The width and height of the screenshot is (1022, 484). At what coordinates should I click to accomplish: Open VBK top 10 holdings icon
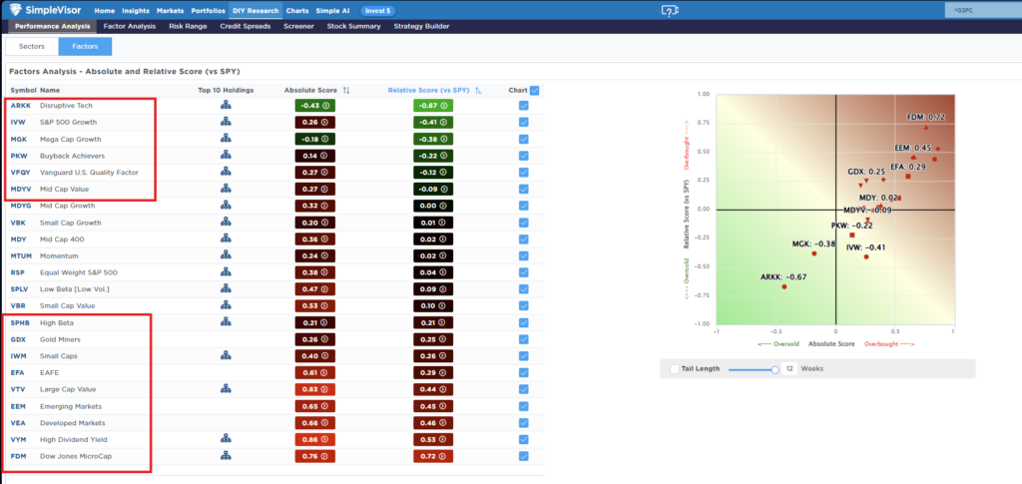tap(226, 223)
